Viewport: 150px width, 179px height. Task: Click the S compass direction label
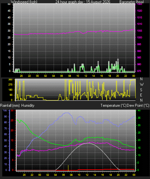(141, 90)
